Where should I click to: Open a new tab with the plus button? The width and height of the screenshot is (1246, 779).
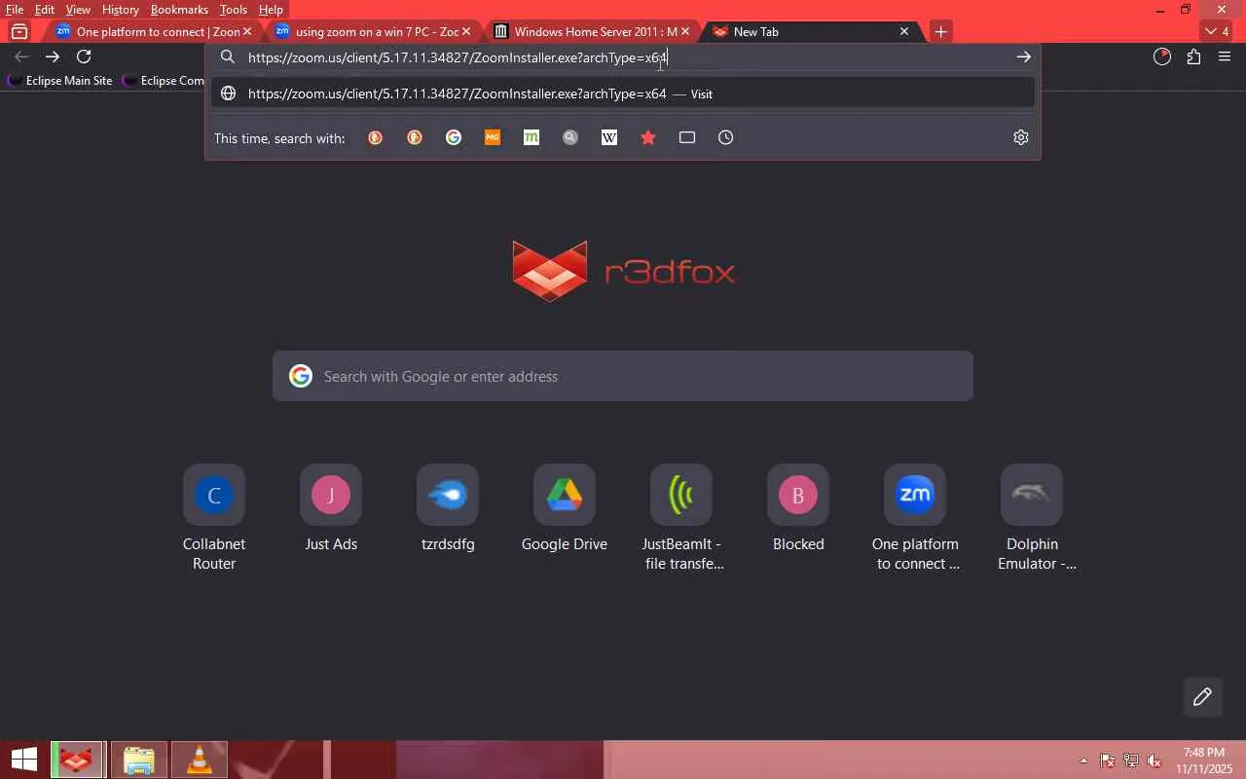tap(940, 31)
